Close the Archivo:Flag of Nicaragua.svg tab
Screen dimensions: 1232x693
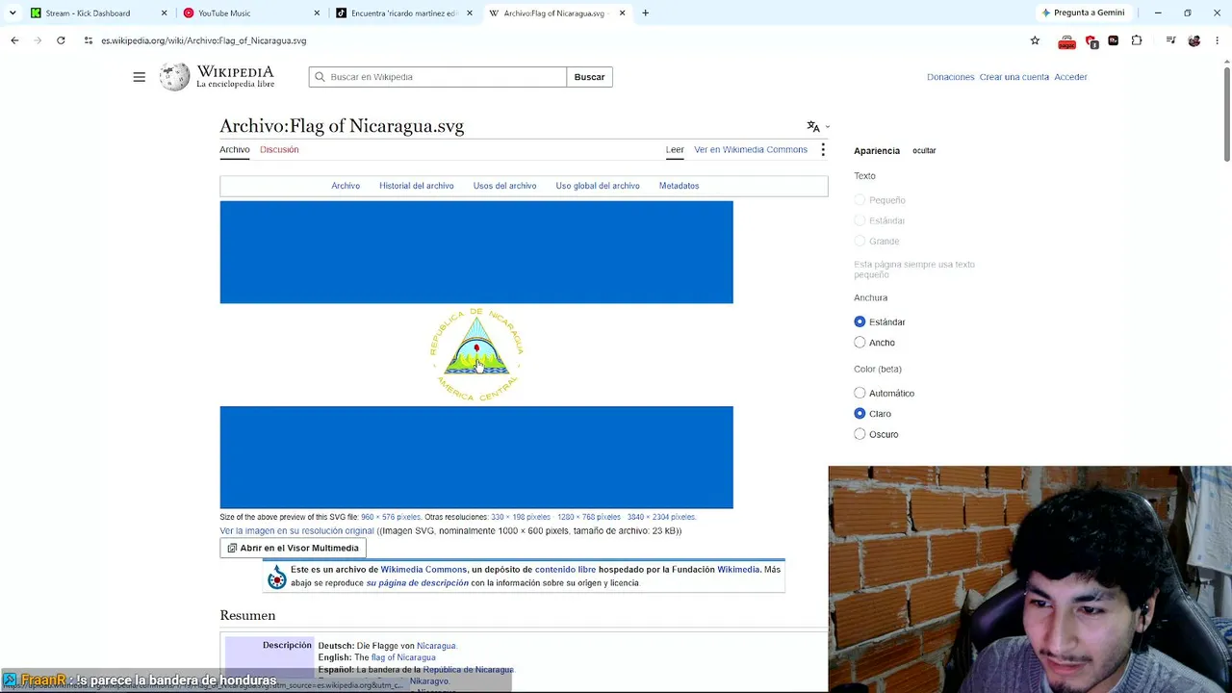622,13
